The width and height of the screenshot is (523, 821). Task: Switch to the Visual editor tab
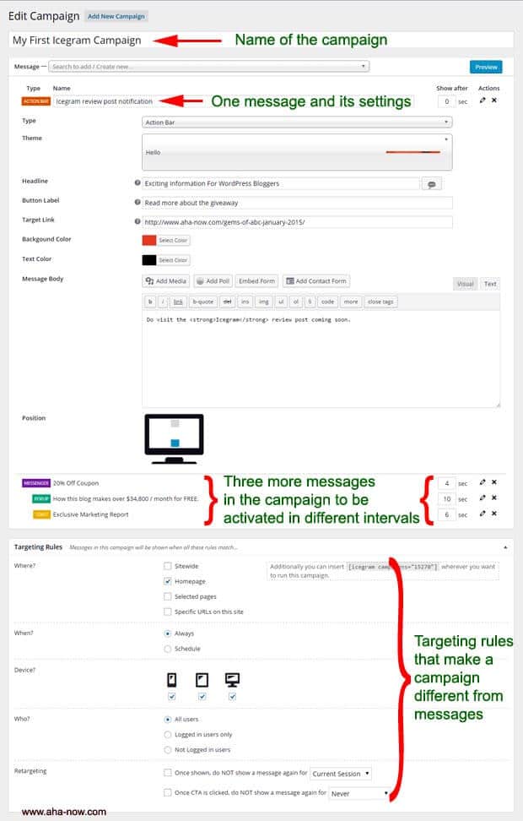[x=465, y=284]
